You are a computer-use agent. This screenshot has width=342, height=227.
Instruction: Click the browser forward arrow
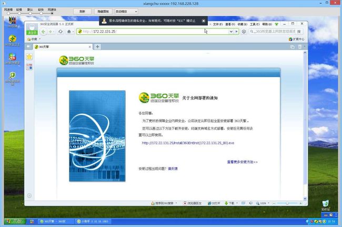(x=51, y=32)
